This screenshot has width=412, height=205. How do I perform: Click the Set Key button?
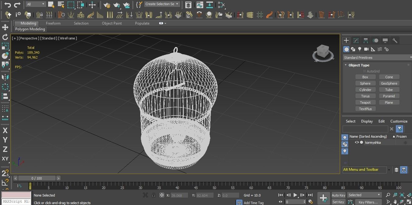[x=338, y=202]
